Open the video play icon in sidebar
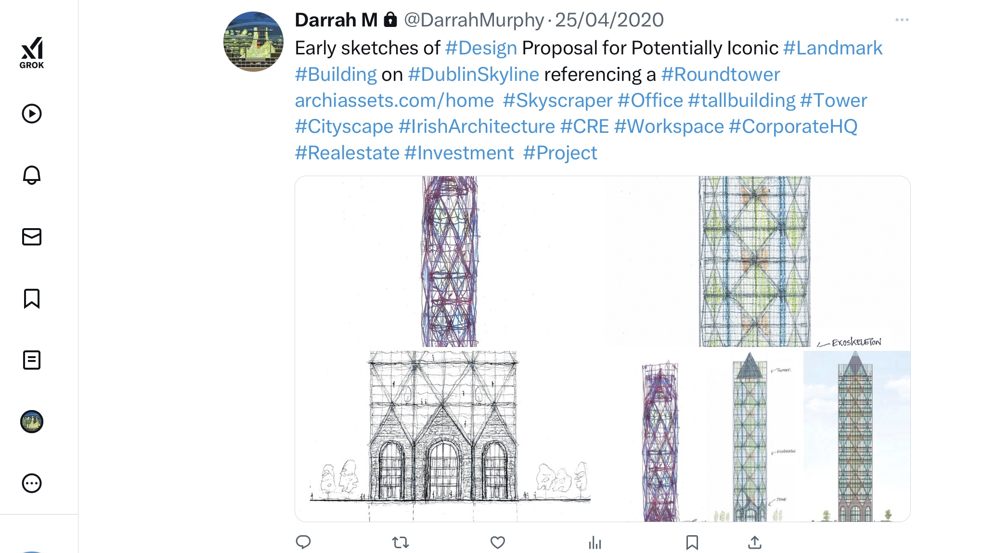983x553 pixels. (x=32, y=114)
